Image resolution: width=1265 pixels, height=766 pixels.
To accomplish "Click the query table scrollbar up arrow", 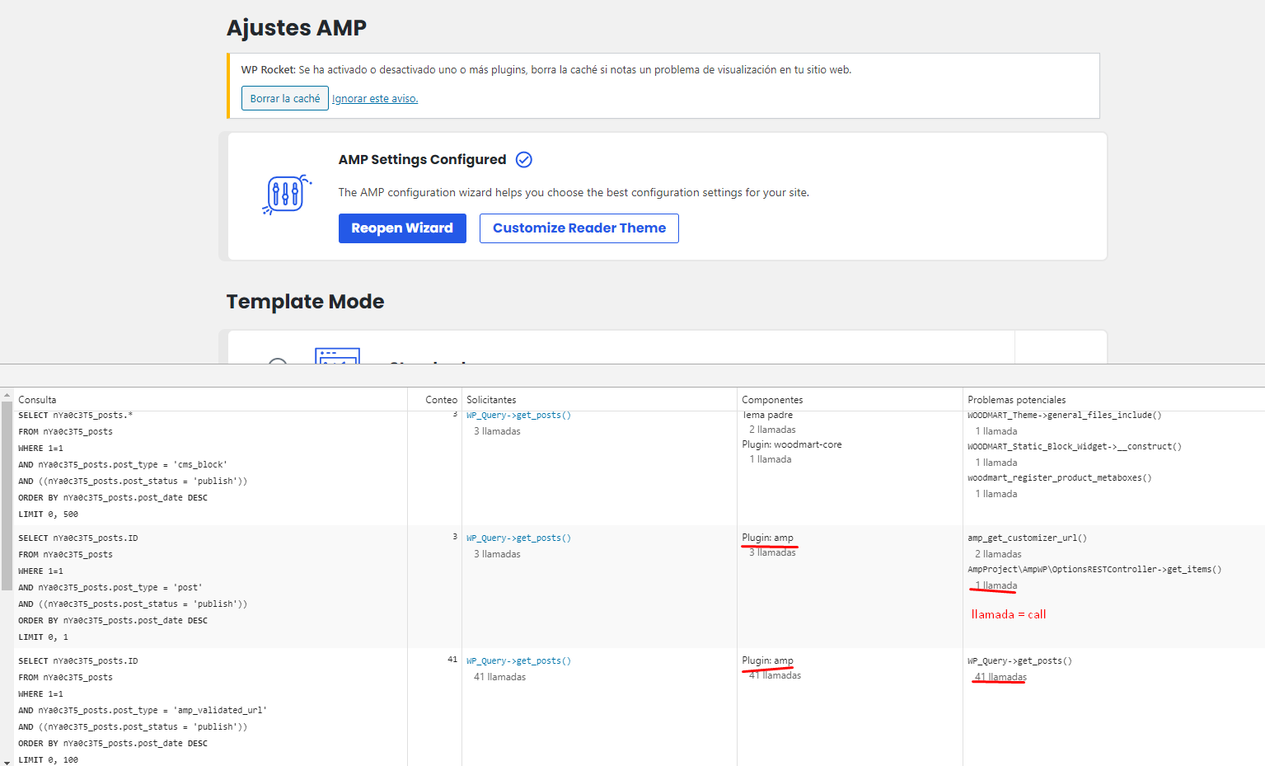I will [x=7, y=396].
